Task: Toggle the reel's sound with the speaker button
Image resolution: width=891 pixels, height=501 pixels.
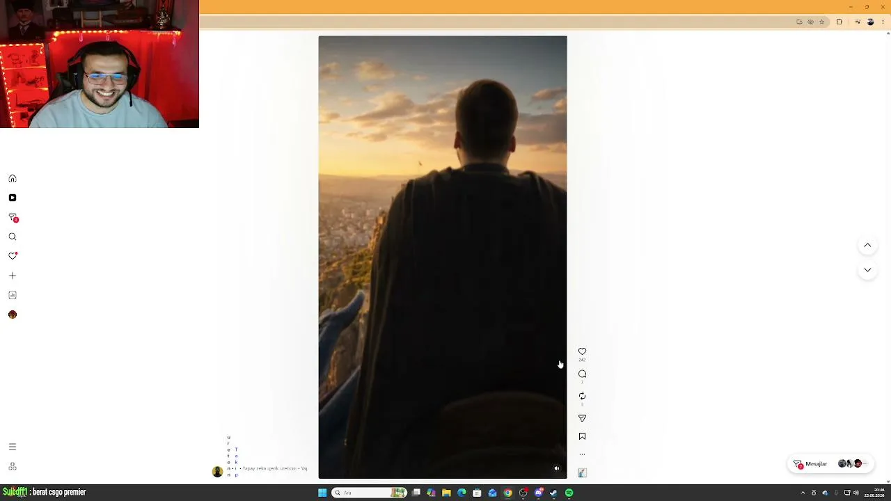Action: [x=557, y=468]
